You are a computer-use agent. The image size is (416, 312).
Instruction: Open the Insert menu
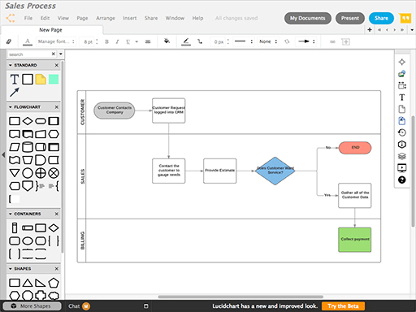point(129,18)
